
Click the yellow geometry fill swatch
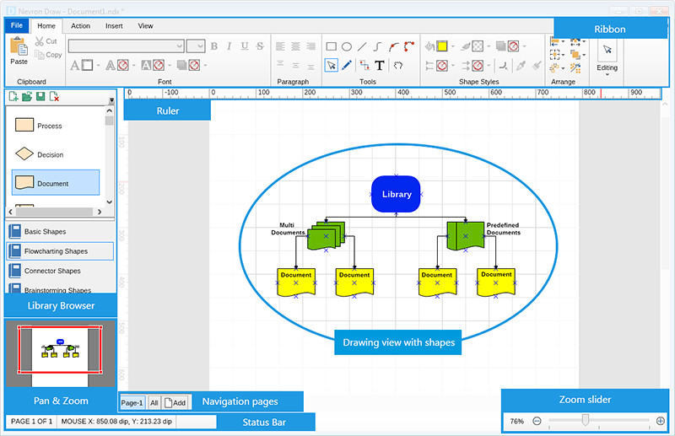442,46
